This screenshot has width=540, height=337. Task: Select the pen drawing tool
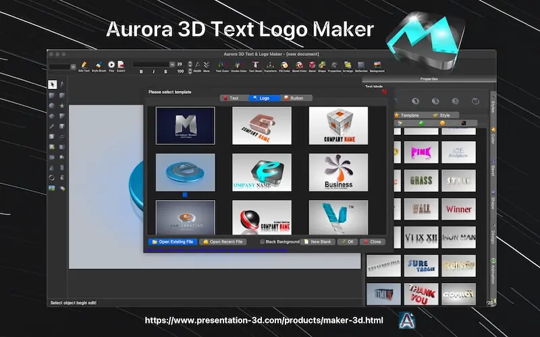[62, 84]
